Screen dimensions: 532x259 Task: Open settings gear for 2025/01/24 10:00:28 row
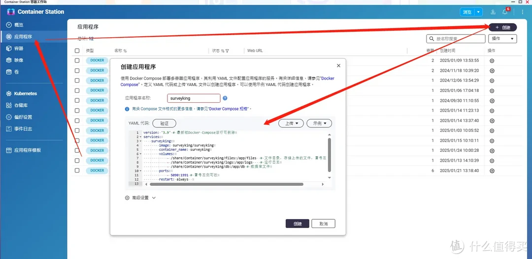click(x=492, y=151)
